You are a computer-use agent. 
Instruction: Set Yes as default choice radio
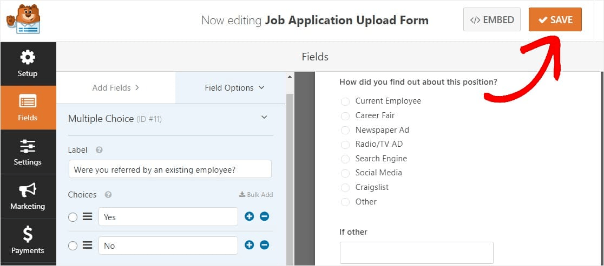(x=73, y=217)
